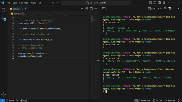Split the terminal pane
This screenshot has width=182, height=102.
(x=165, y=9)
